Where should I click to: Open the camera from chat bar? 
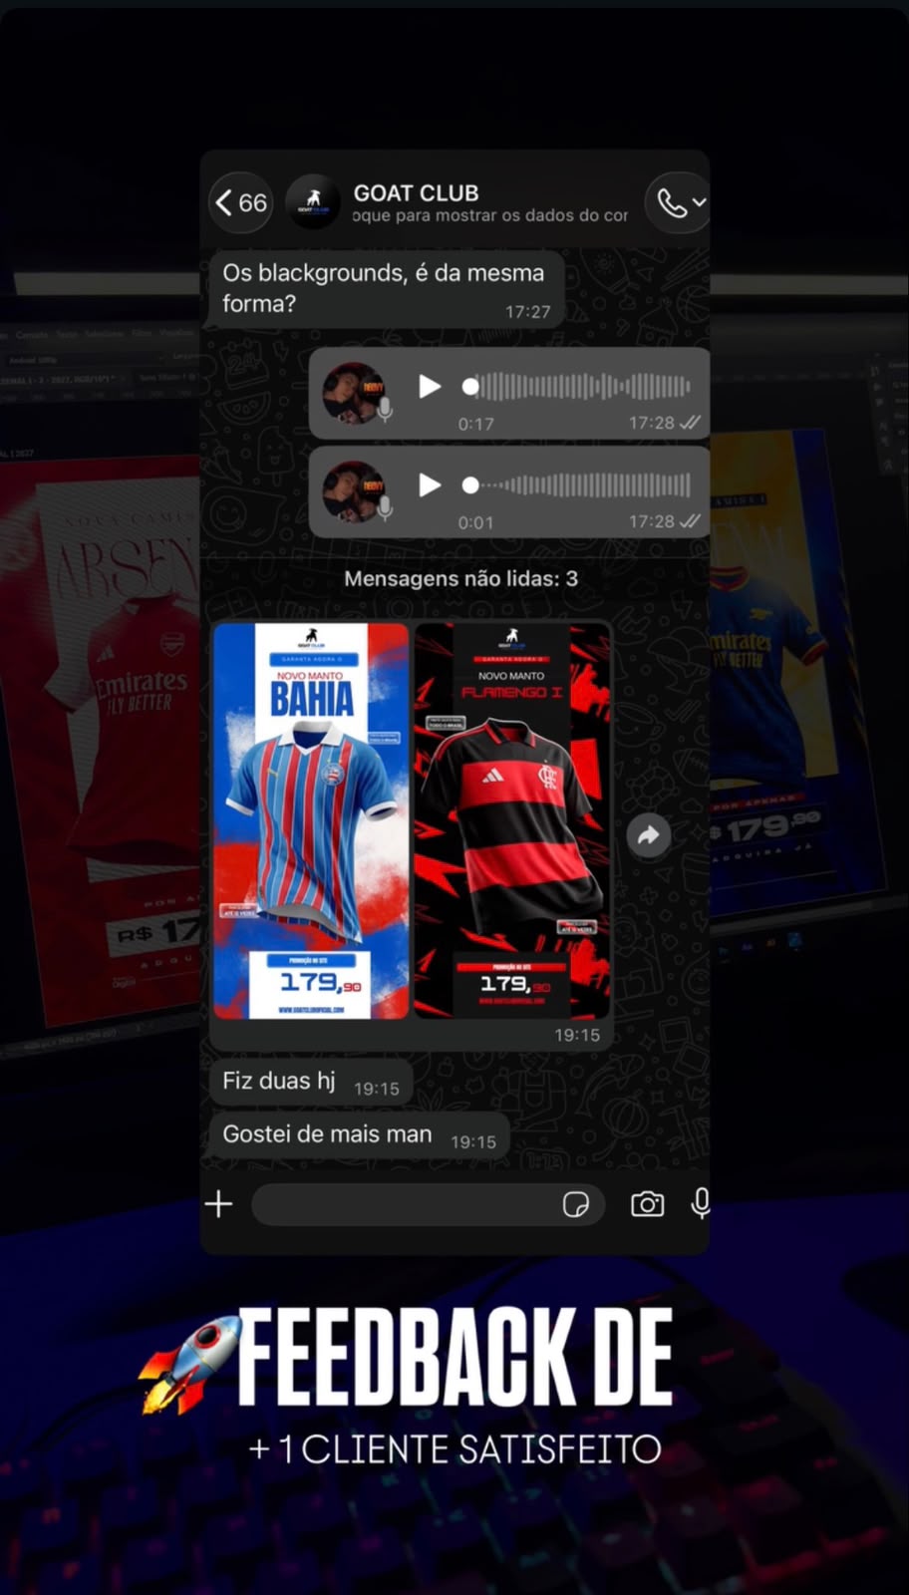[648, 1204]
